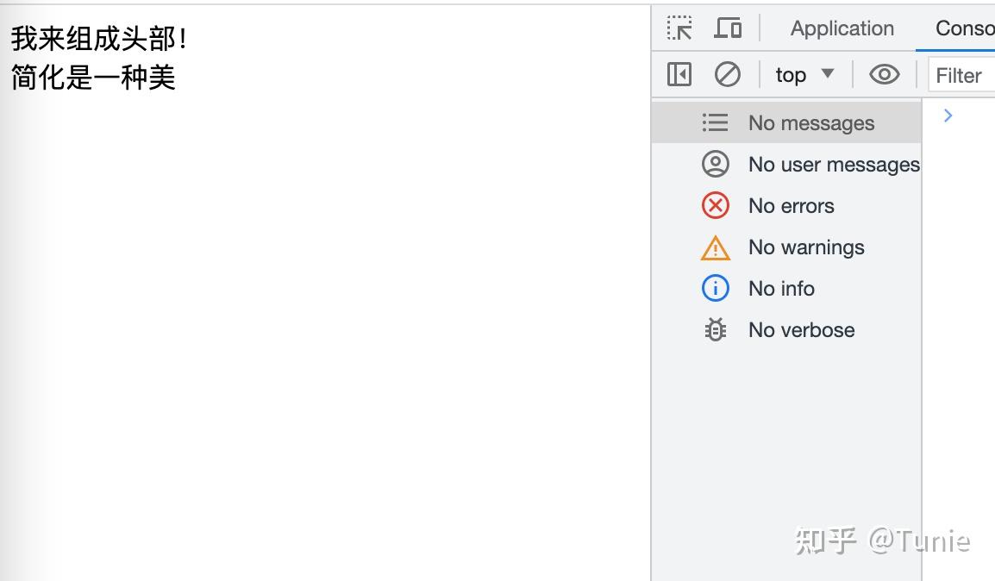This screenshot has width=995, height=581.
Task: Click the console prompt chevron
Action: pyautogui.click(x=948, y=116)
